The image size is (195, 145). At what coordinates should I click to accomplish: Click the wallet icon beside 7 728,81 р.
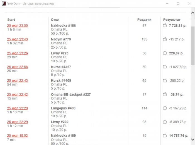(x=165, y=25)
